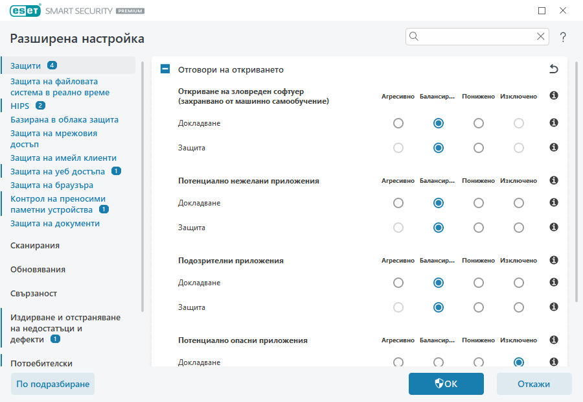Clear the search field with the X icon
The height and width of the screenshot is (402, 583).
point(541,36)
